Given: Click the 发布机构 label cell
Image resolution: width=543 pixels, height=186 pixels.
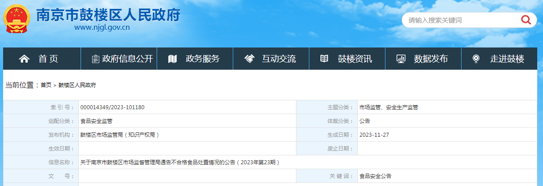Looking at the screenshot, I should point(41,135).
